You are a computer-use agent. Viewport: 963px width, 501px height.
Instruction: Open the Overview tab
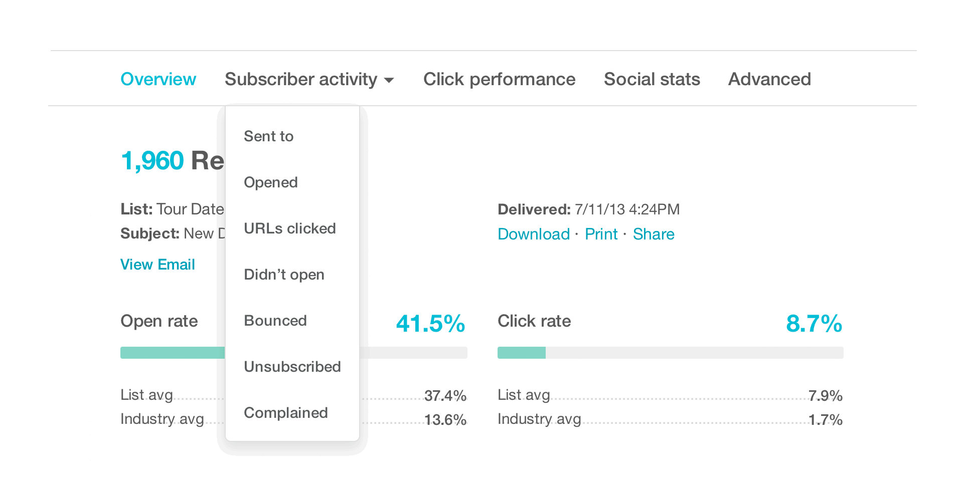158,79
